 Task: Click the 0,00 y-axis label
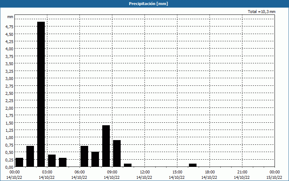9,167
